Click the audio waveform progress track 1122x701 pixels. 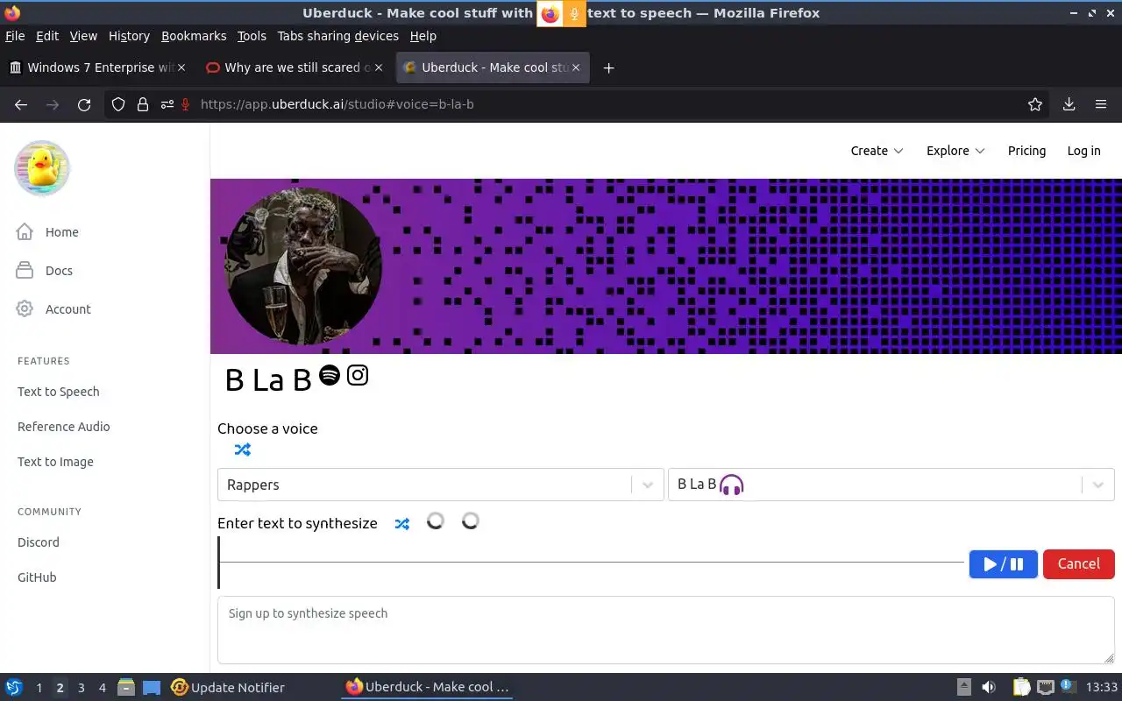tap(591, 562)
